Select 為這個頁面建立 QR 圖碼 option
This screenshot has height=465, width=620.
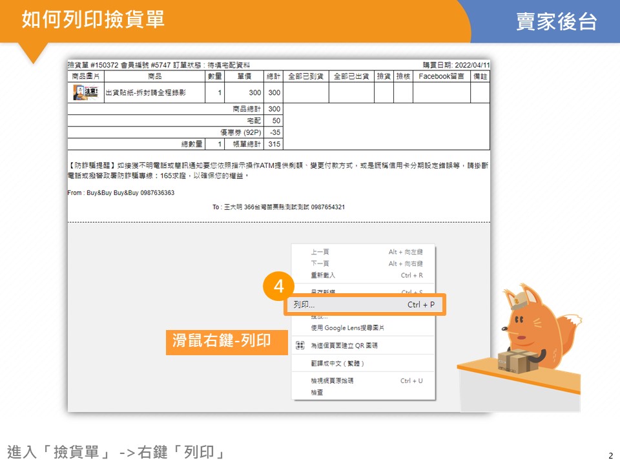click(x=344, y=346)
